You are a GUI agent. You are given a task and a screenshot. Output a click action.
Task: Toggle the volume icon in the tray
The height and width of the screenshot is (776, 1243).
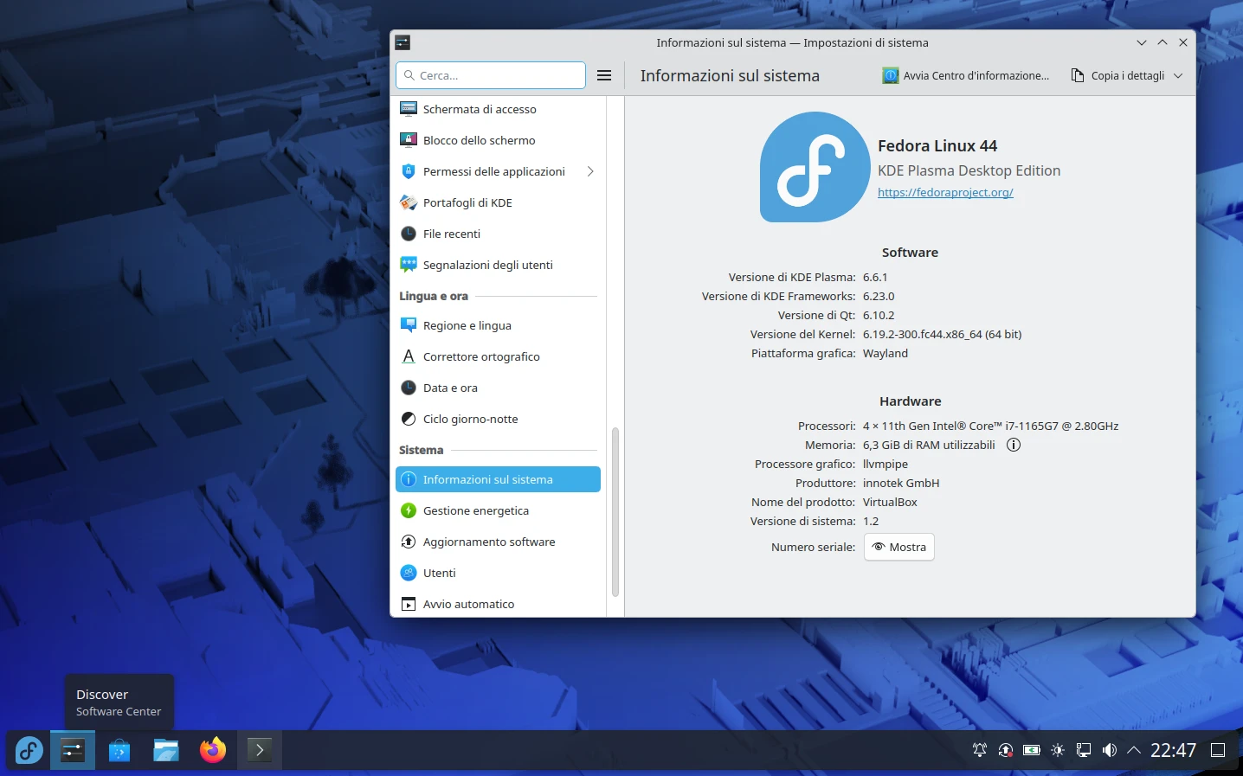click(1109, 750)
